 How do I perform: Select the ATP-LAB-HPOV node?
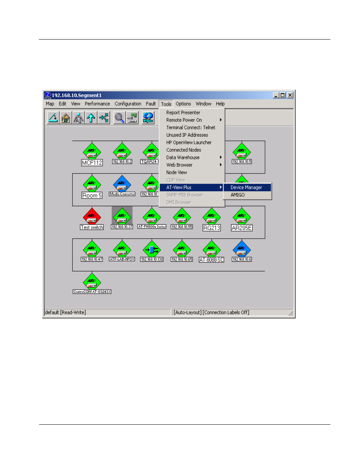(122, 251)
